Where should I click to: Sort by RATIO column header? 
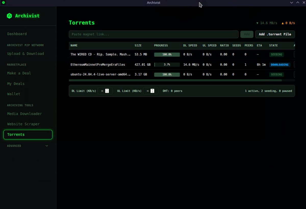[224, 45]
